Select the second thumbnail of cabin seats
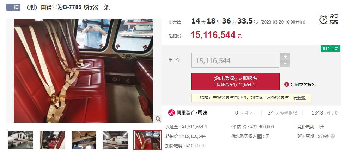The image size is (341, 161). point(52,140)
